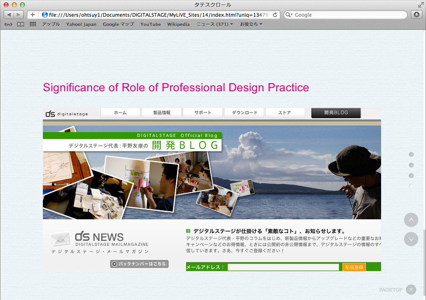
Task: Click the round up arrow navigation button
Action: point(411,220)
